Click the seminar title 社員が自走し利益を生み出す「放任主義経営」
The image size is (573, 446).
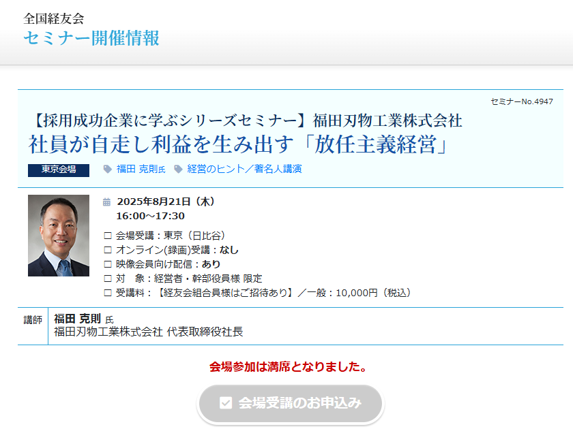tap(238, 144)
